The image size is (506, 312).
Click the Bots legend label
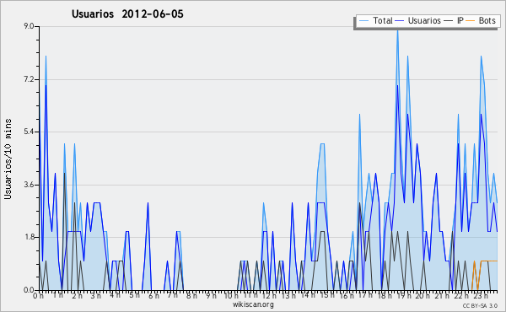(487, 20)
